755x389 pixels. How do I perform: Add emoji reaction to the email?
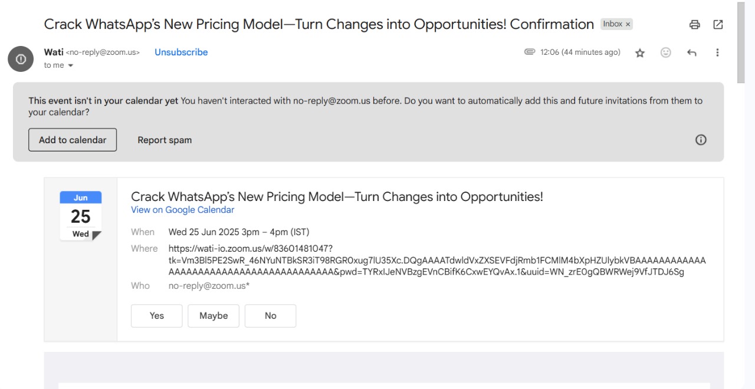pos(665,52)
